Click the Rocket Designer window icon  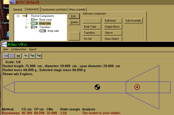coord(13,2)
